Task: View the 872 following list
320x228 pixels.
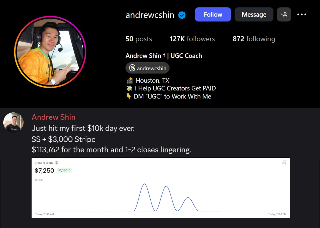Action: coord(254,39)
